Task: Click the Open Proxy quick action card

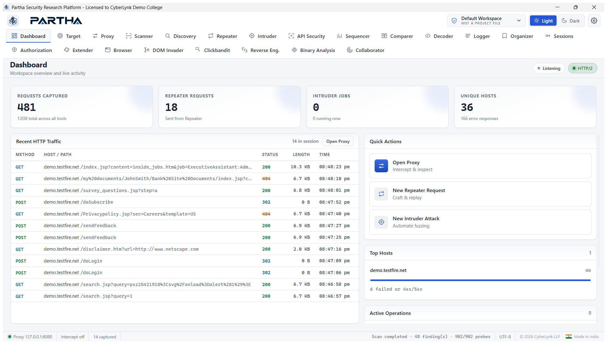Action: pyautogui.click(x=480, y=166)
